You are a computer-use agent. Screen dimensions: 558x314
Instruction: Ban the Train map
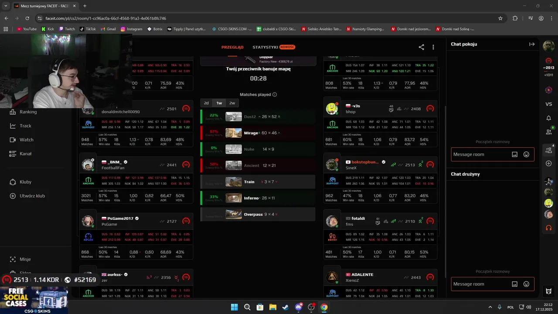pos(258,182)
